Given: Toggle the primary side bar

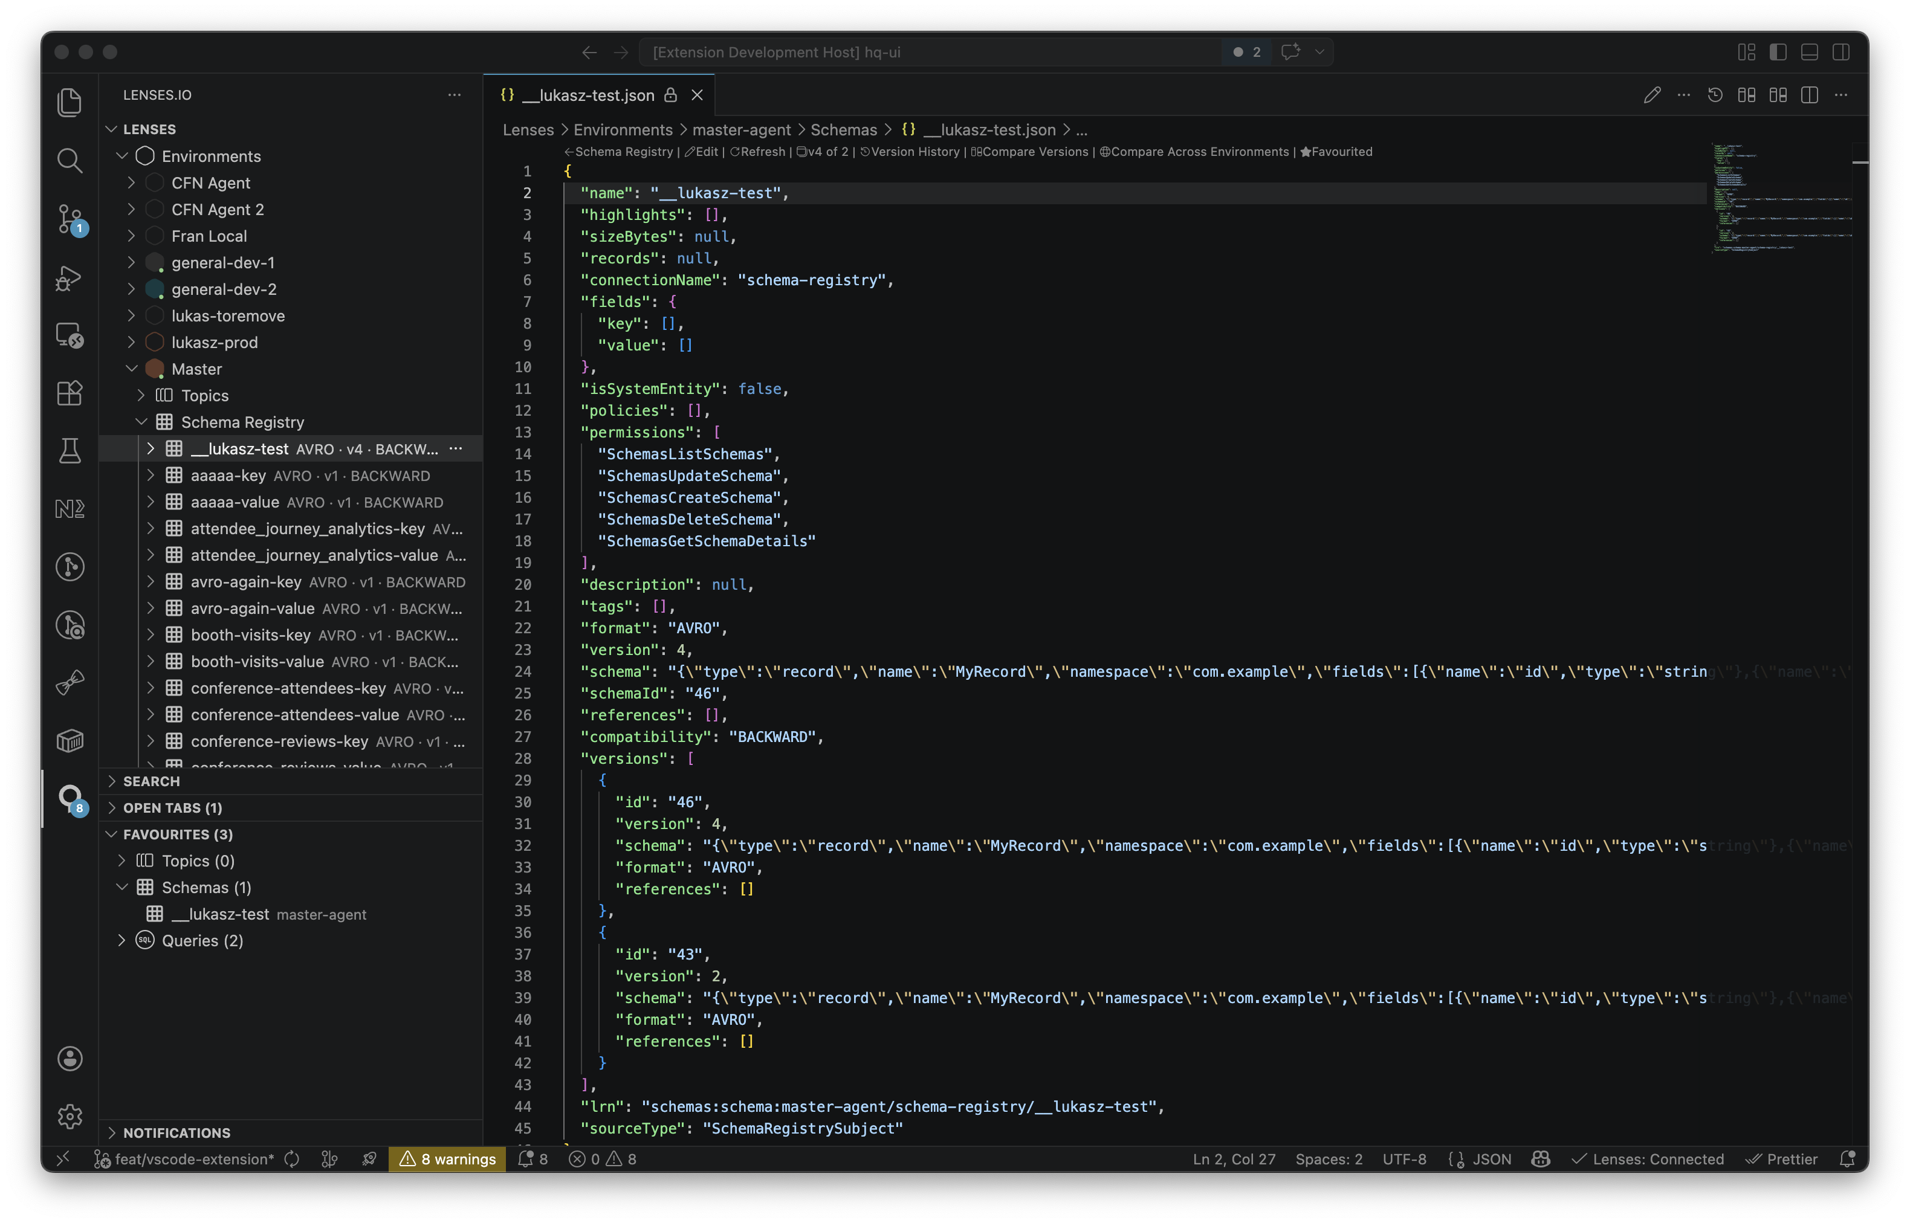Looking at the screenshot, I should tap(1778, 53).
